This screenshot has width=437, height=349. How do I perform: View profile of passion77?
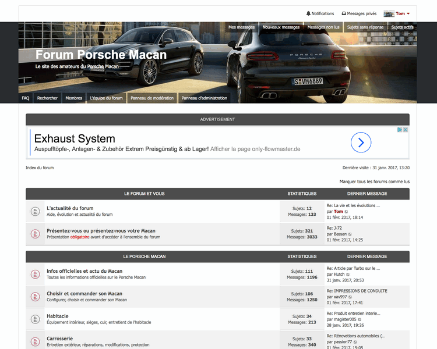pos(343,342)
